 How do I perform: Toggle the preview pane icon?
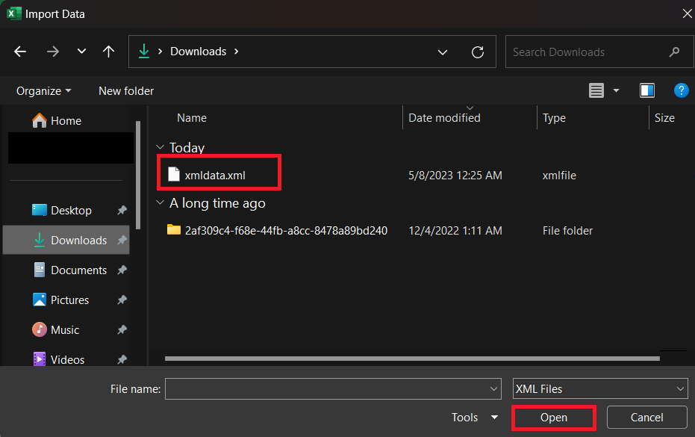(x=647, y=90)
